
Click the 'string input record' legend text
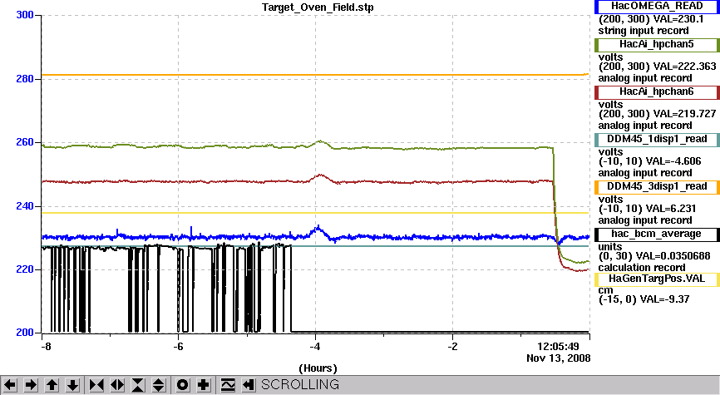[644, 32]
